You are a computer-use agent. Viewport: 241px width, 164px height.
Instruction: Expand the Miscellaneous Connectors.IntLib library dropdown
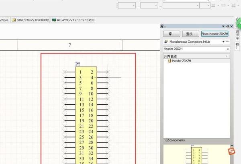(223, 42)
